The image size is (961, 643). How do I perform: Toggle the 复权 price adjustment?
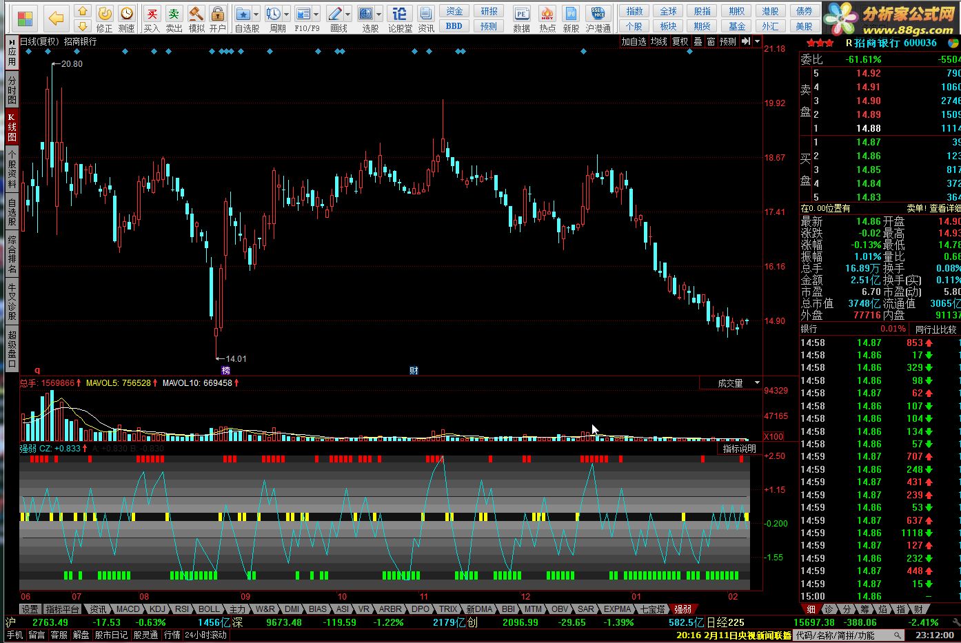tap(680, 41)
